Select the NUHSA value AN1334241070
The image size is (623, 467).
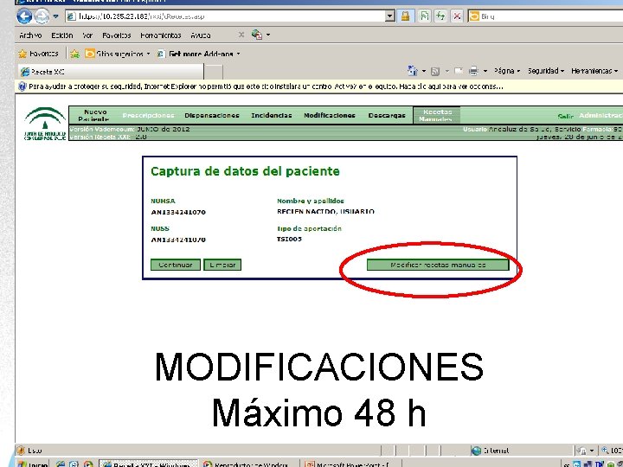178,212
